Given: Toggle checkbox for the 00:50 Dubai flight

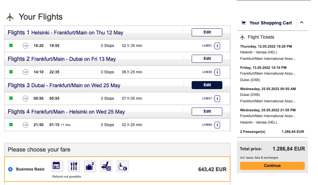Looking at the screenshot, I should [11, 98].
